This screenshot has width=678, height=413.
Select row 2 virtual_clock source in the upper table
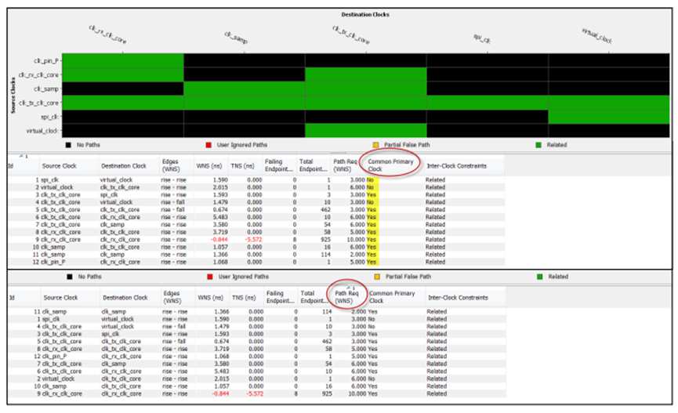pos(56,187)
